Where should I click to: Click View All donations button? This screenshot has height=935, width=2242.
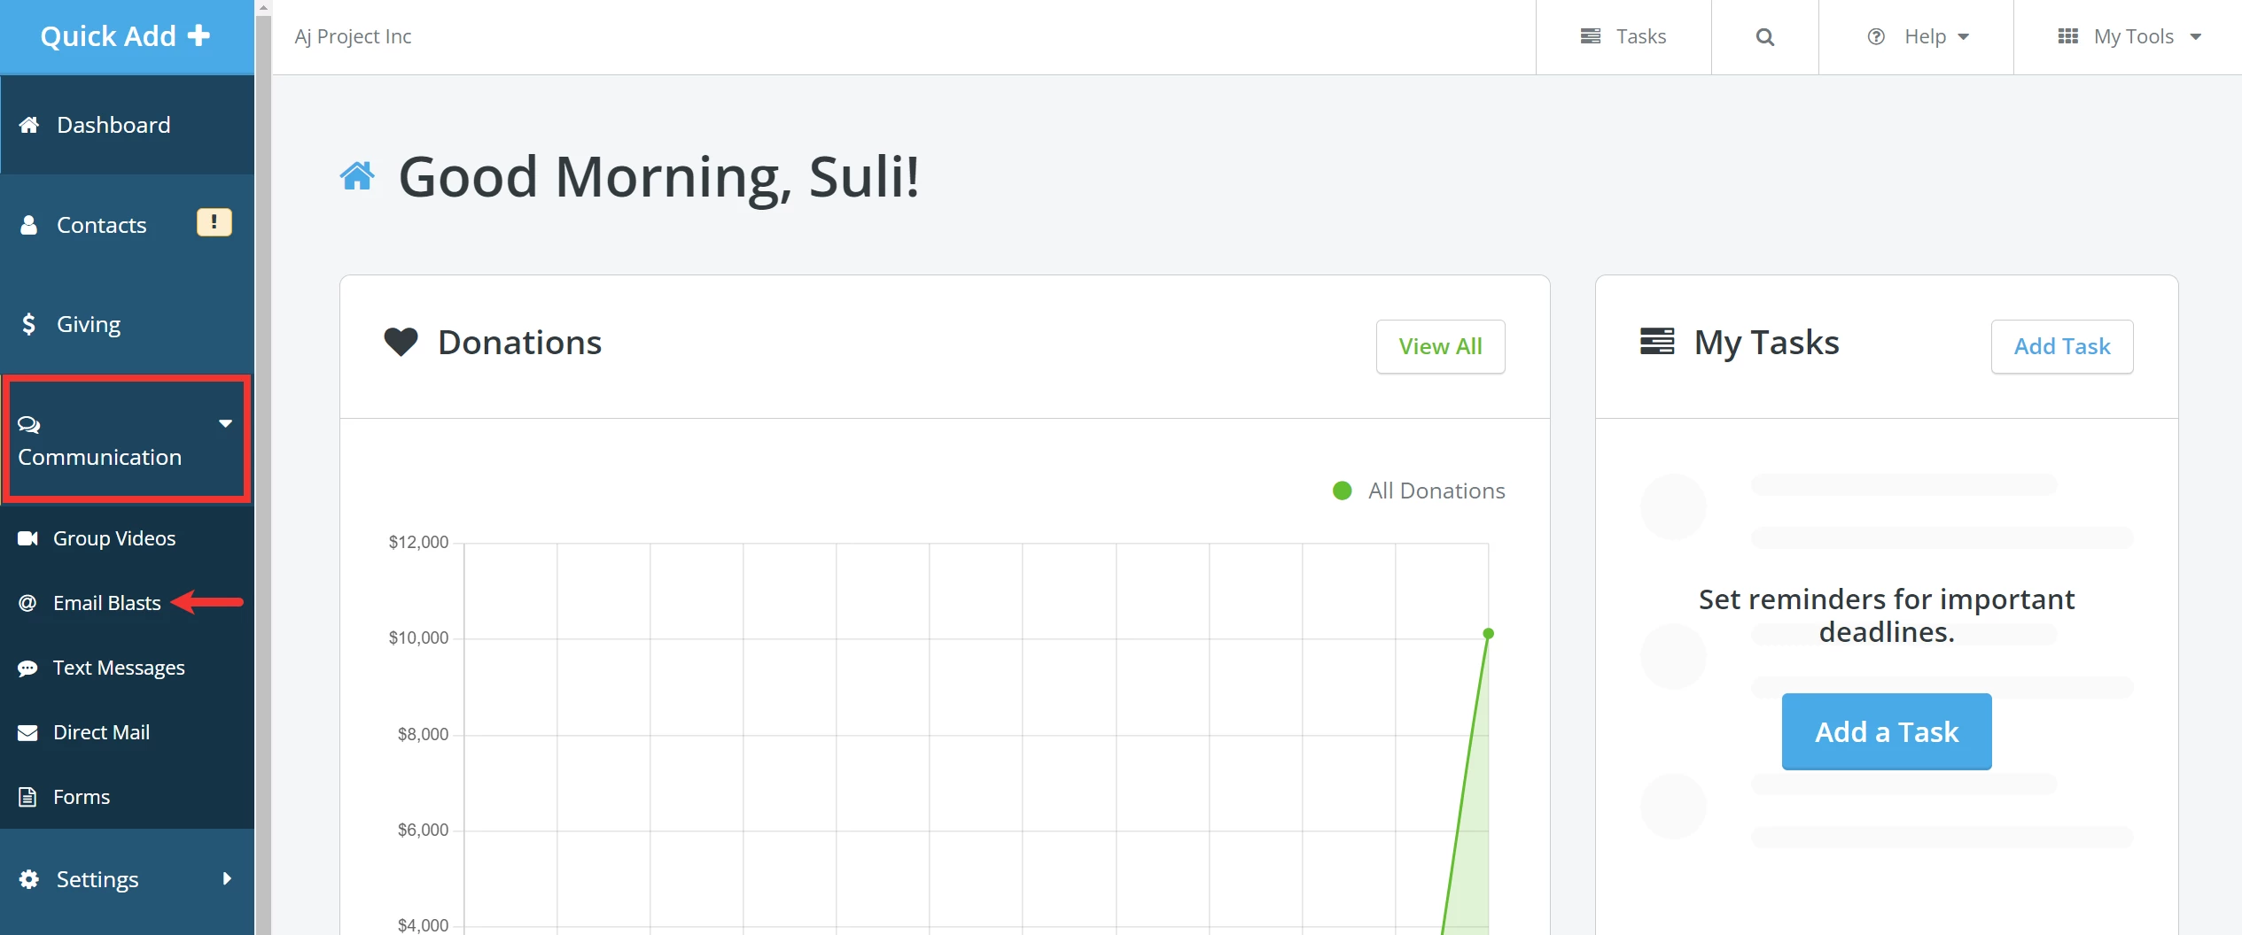[x=1440, y=346]
